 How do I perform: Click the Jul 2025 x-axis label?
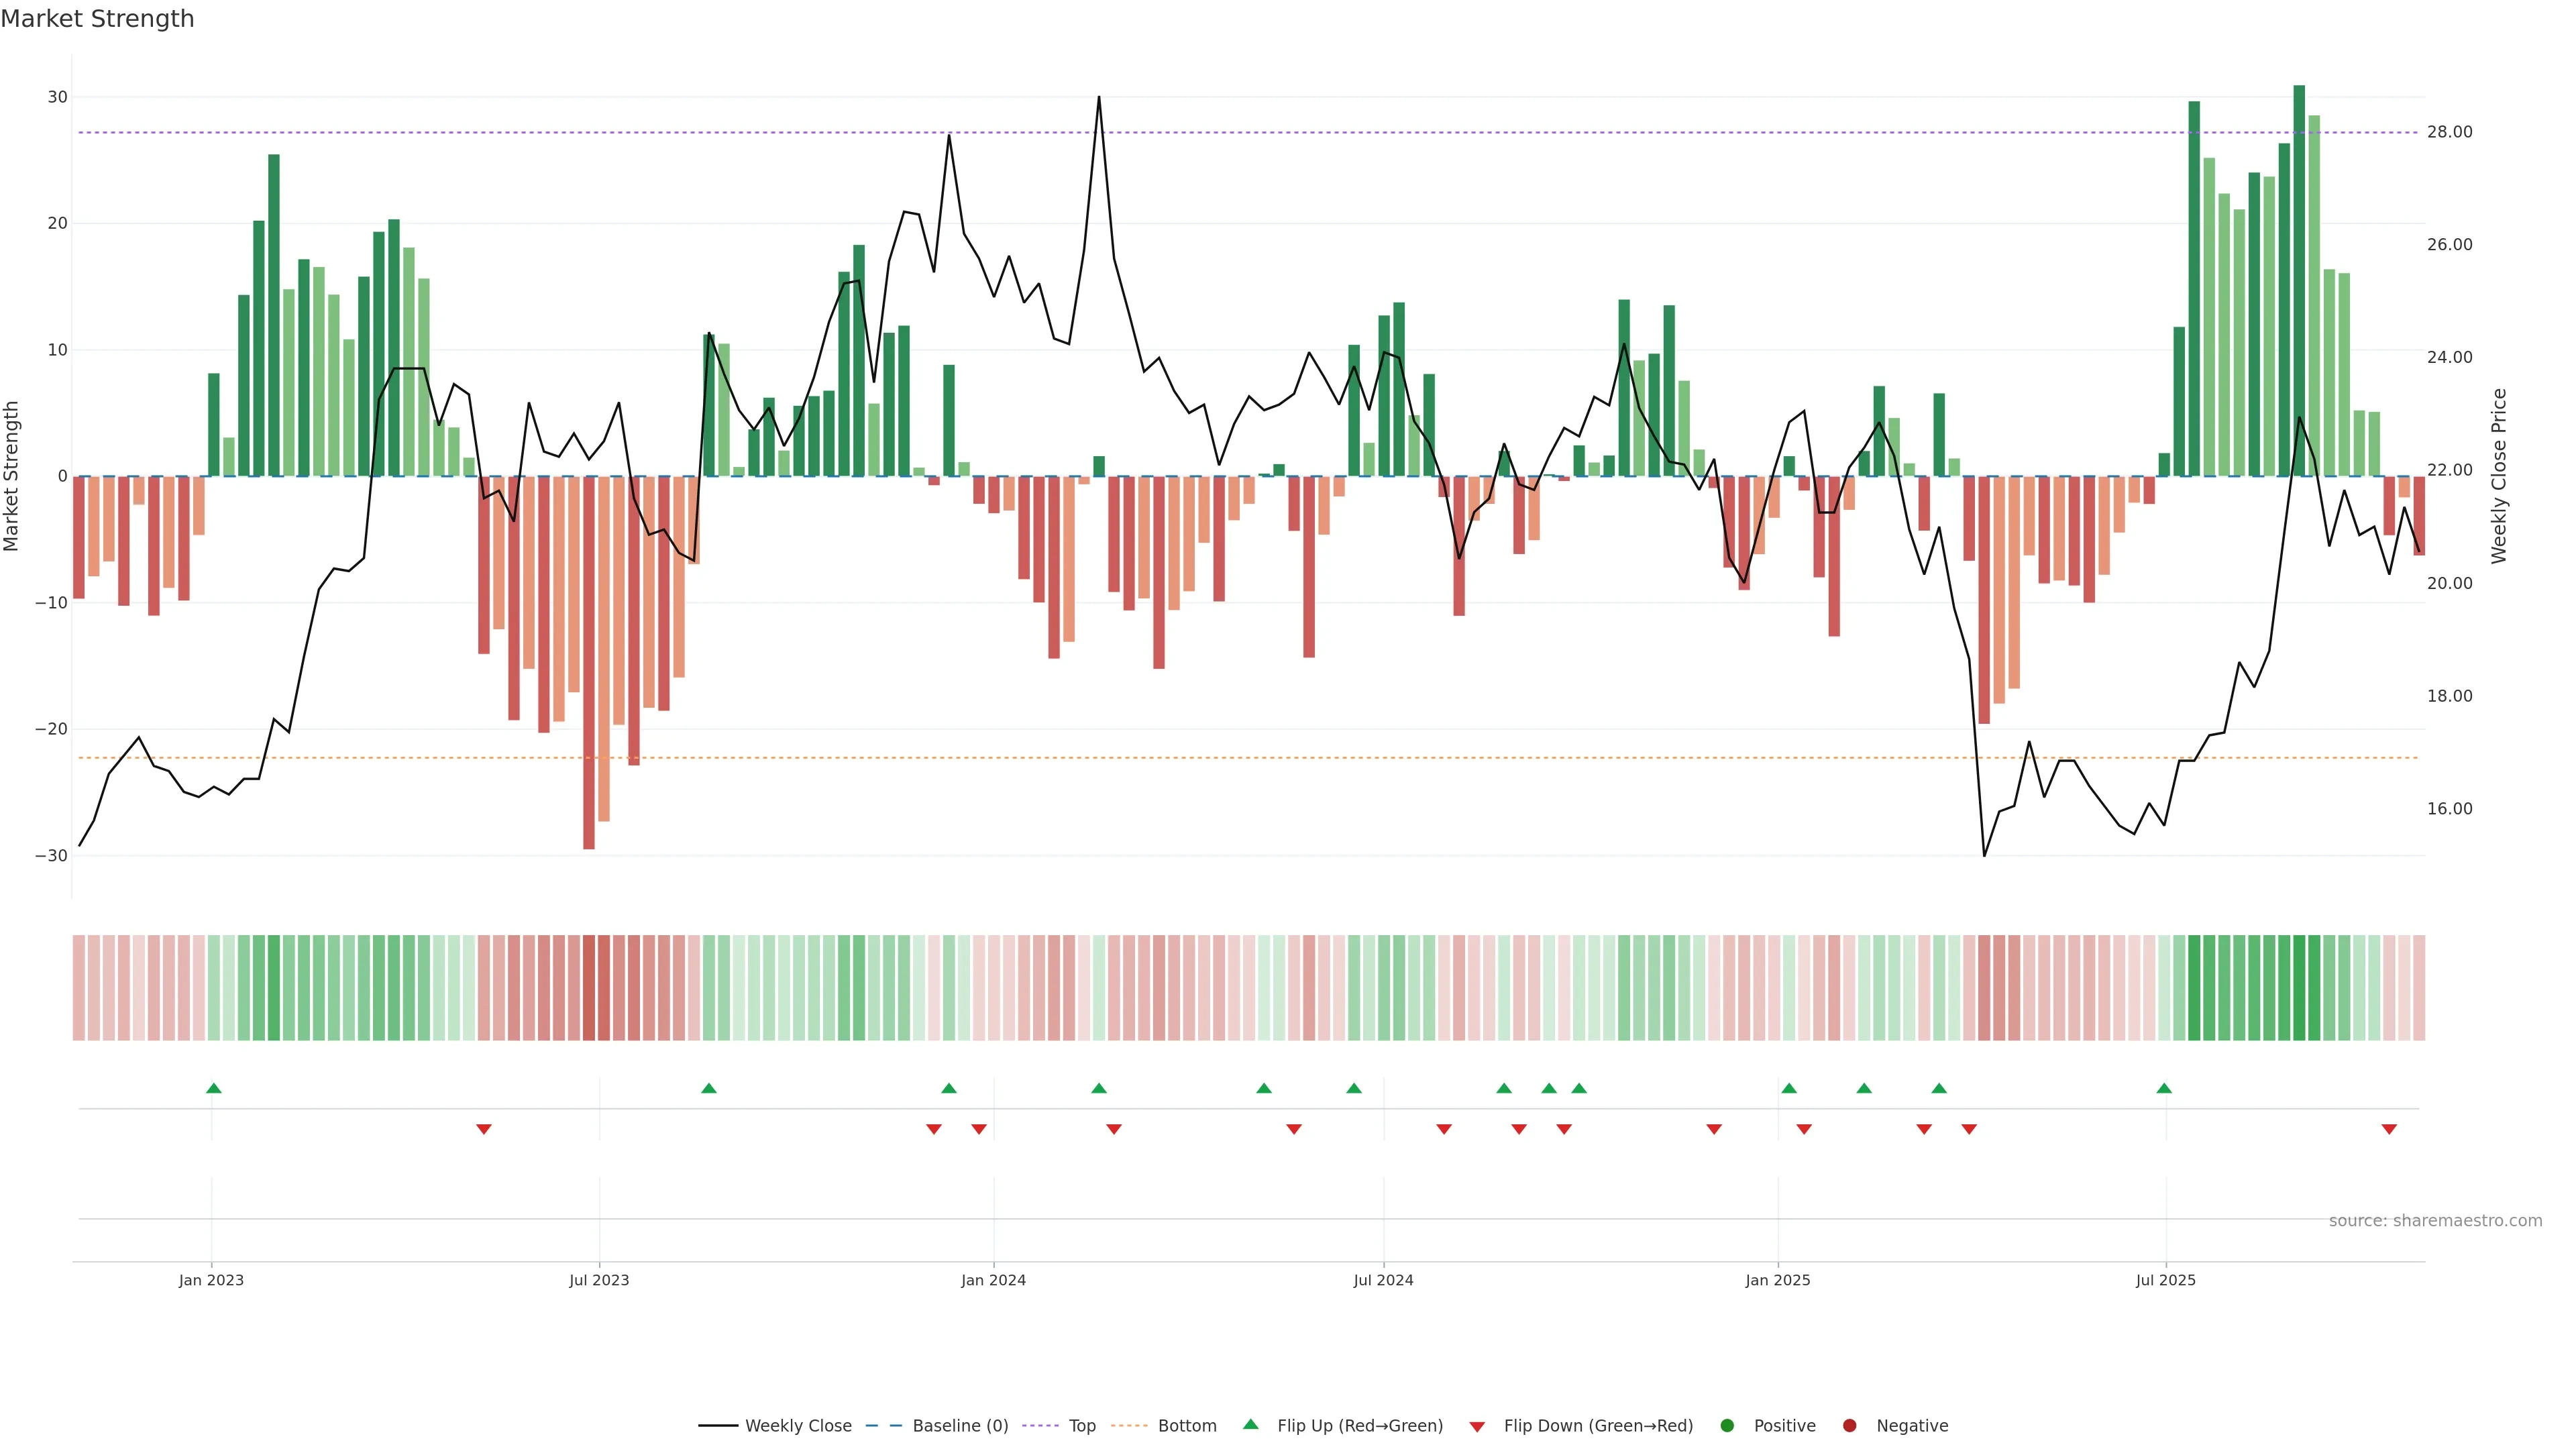point(2165,1280)
